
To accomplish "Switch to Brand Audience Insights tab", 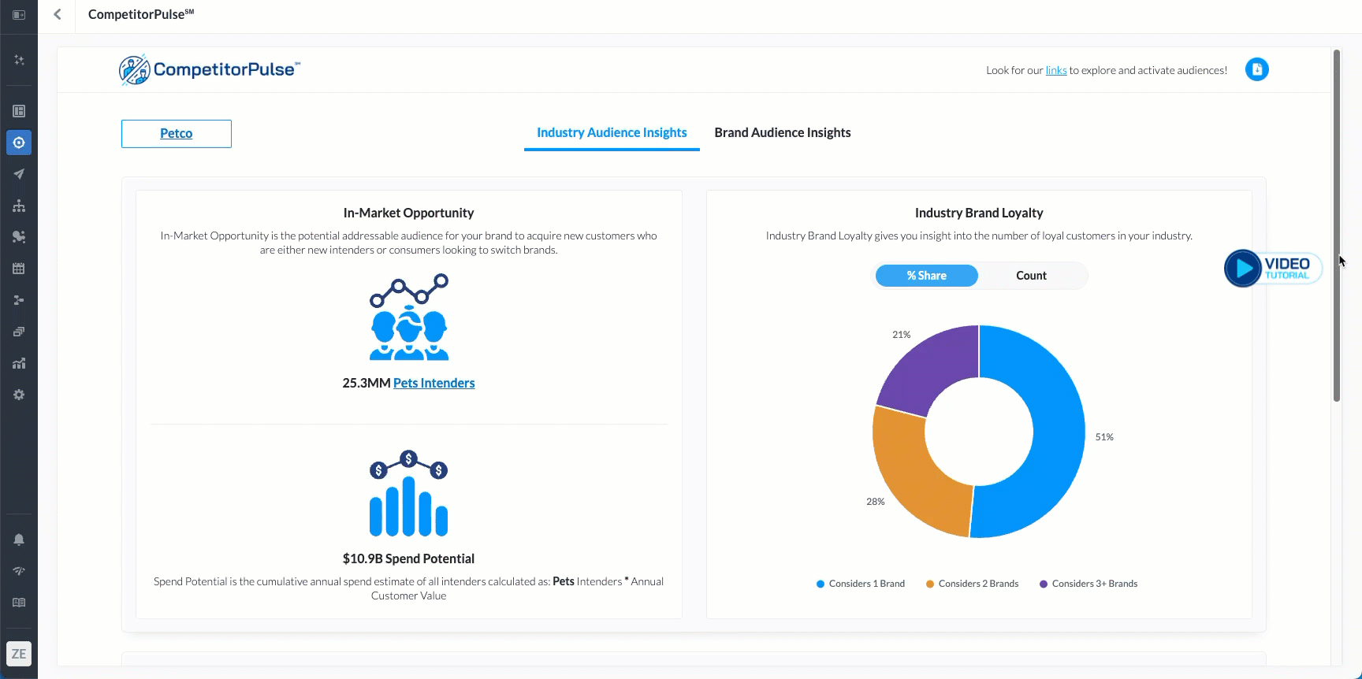I will click(782, 132).
